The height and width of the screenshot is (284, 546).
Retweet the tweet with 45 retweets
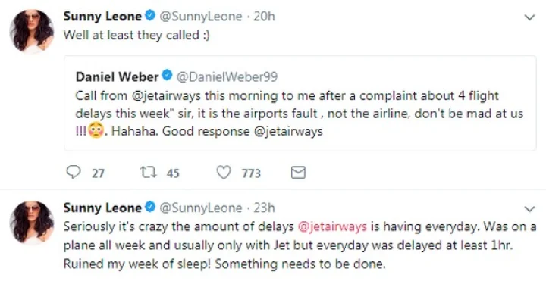[149, 172]
